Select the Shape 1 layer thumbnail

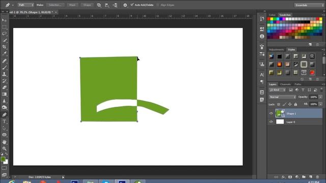pyautogui.click(x=280, y=113)
